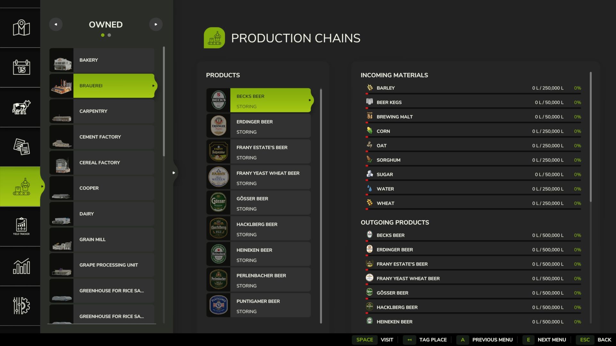The height and width of the screenshot is (346, 616).
Task: Click the Oat material icon
Action: point(370,145)
